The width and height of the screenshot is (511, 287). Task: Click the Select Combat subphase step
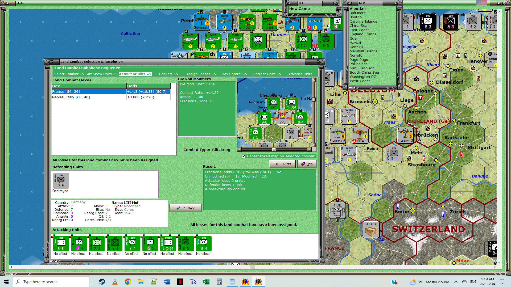pyautogui.click(x=69, y=74)
